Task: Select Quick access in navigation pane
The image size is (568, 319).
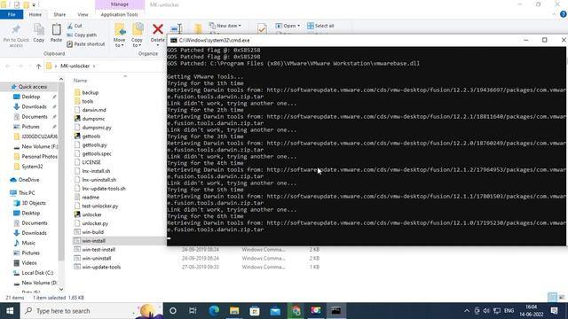Action: 33,87
